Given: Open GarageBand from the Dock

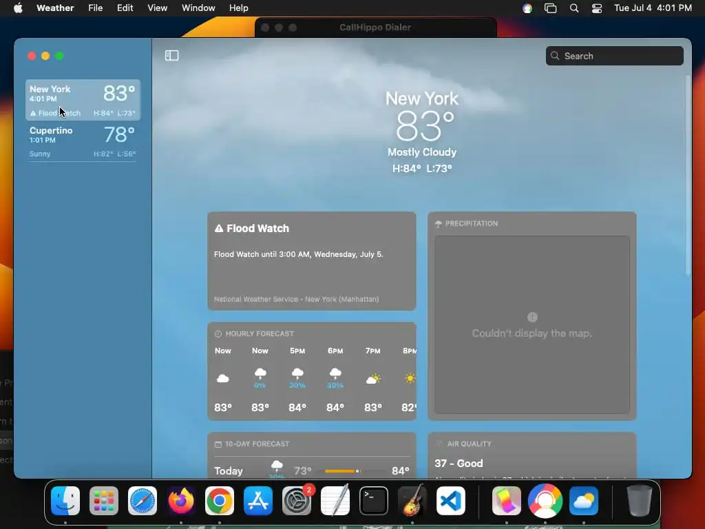Looking at the screenshot, I should tap(412, 501).
